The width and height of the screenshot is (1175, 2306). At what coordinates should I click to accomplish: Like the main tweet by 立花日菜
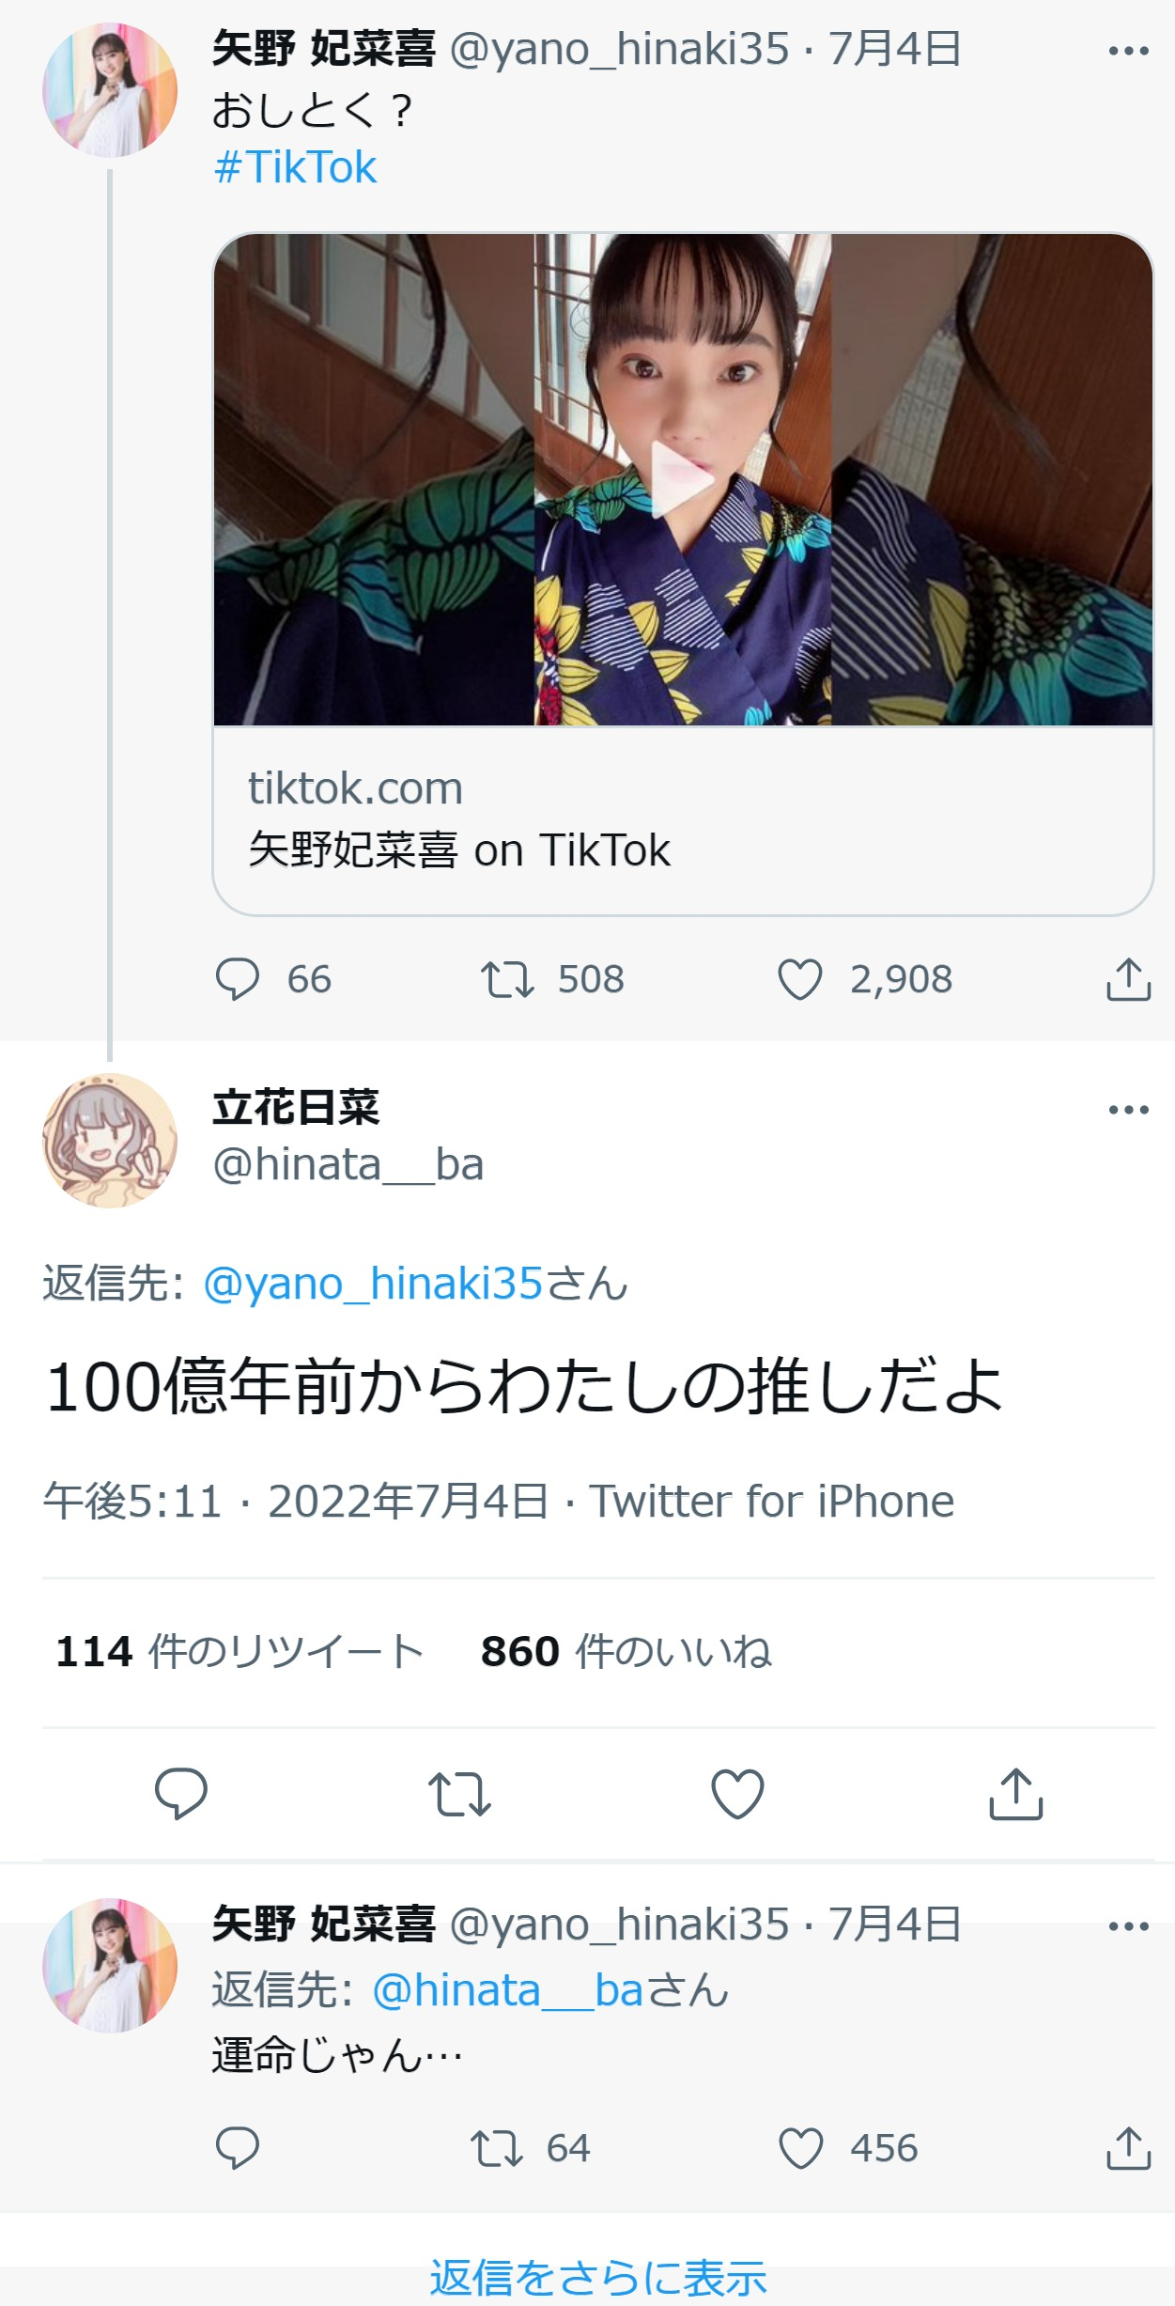pyautogui.click(x=737, y=1793)
